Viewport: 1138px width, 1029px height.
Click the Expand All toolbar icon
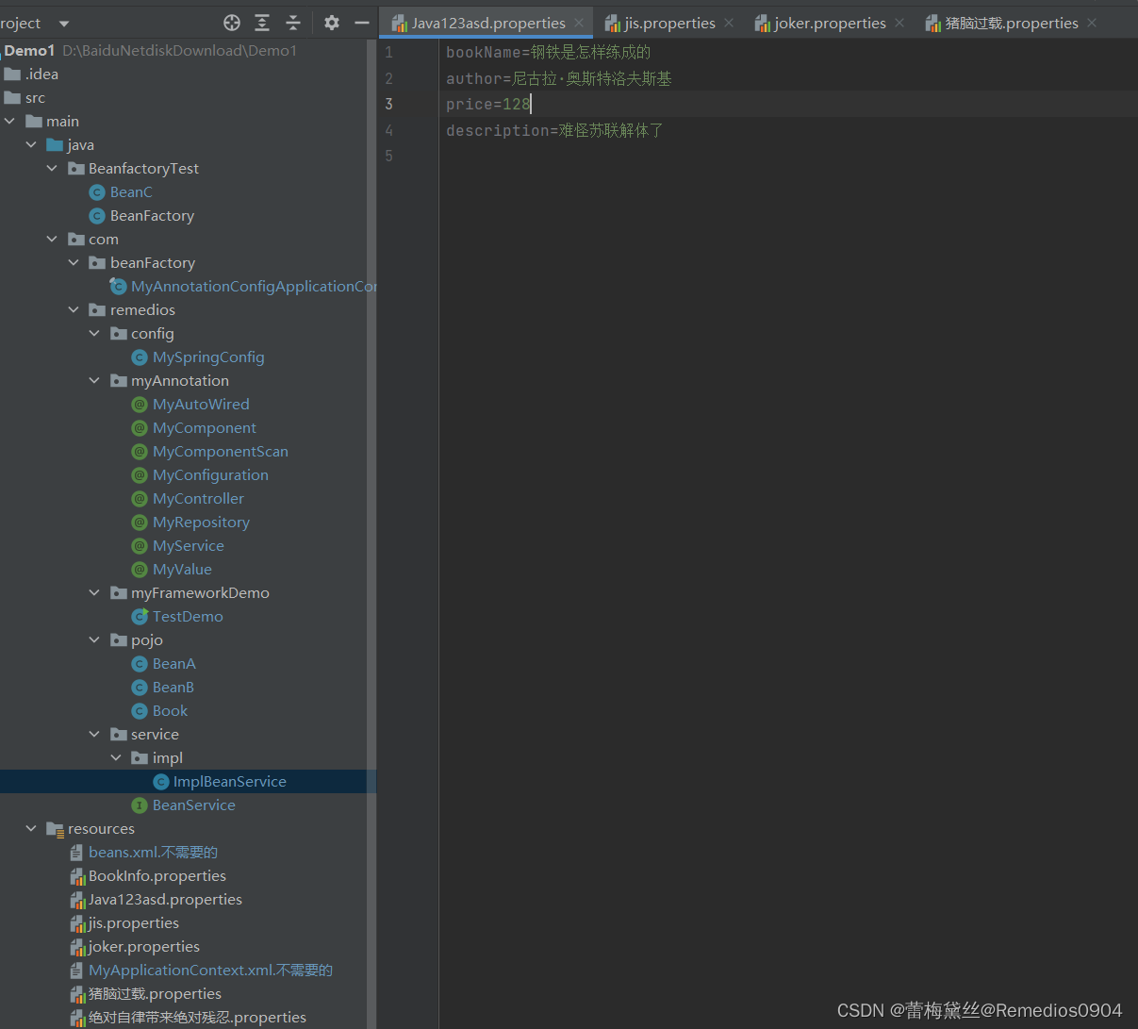tap(262, 23)
